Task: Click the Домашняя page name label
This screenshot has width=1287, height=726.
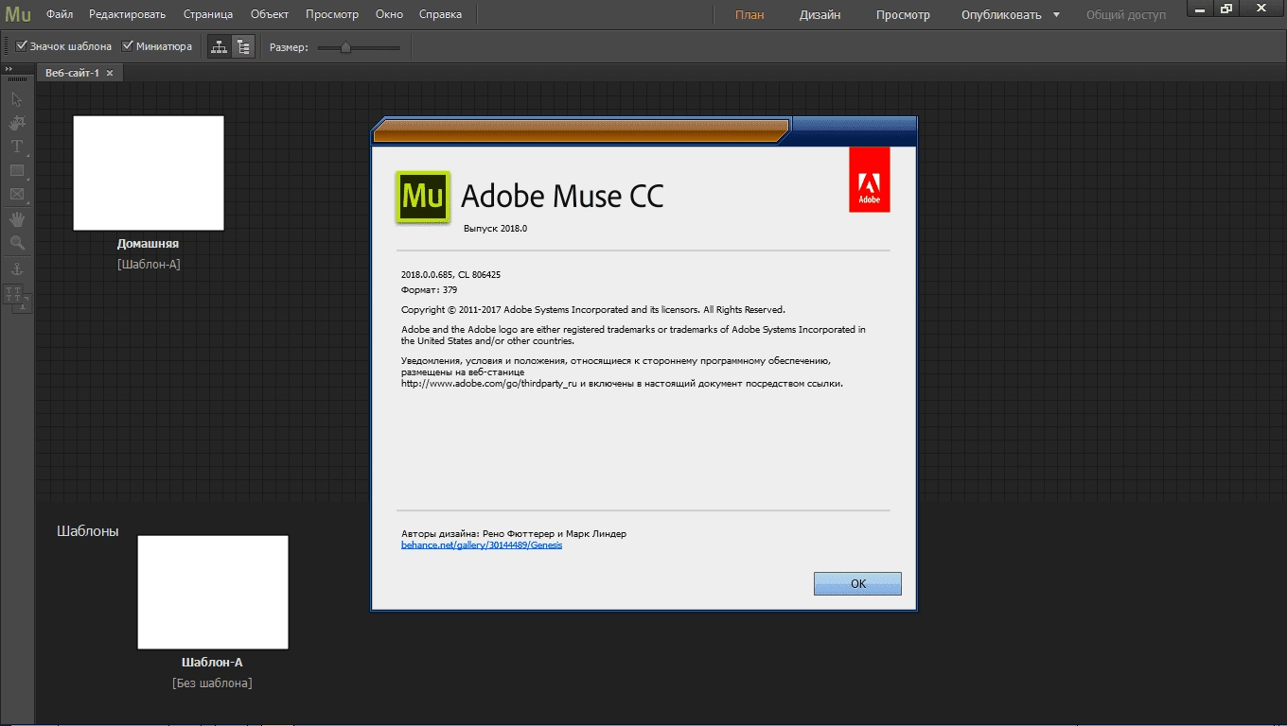Action: click(148, 244)
